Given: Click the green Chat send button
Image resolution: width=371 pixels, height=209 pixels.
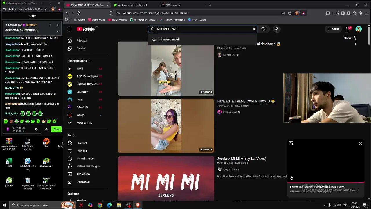Looking at the screenshot, I should tap(56, 129).
